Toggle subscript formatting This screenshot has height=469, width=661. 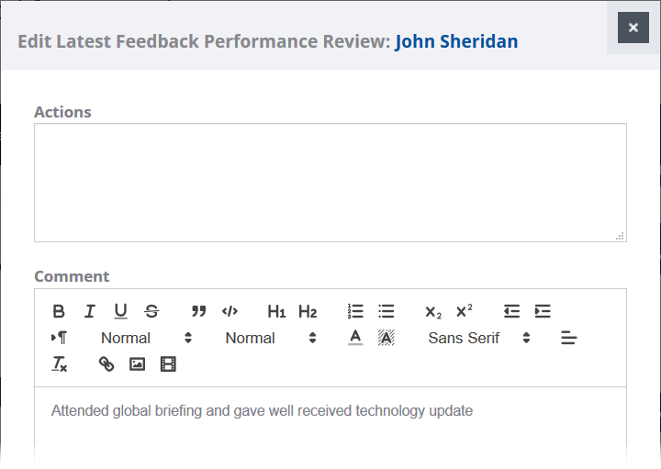433,311
